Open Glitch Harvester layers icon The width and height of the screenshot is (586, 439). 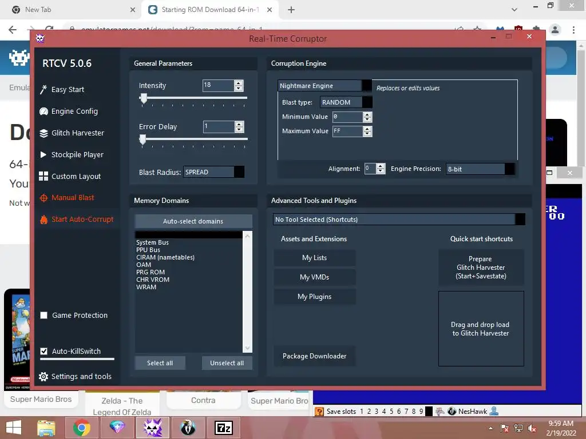point(43,133)
